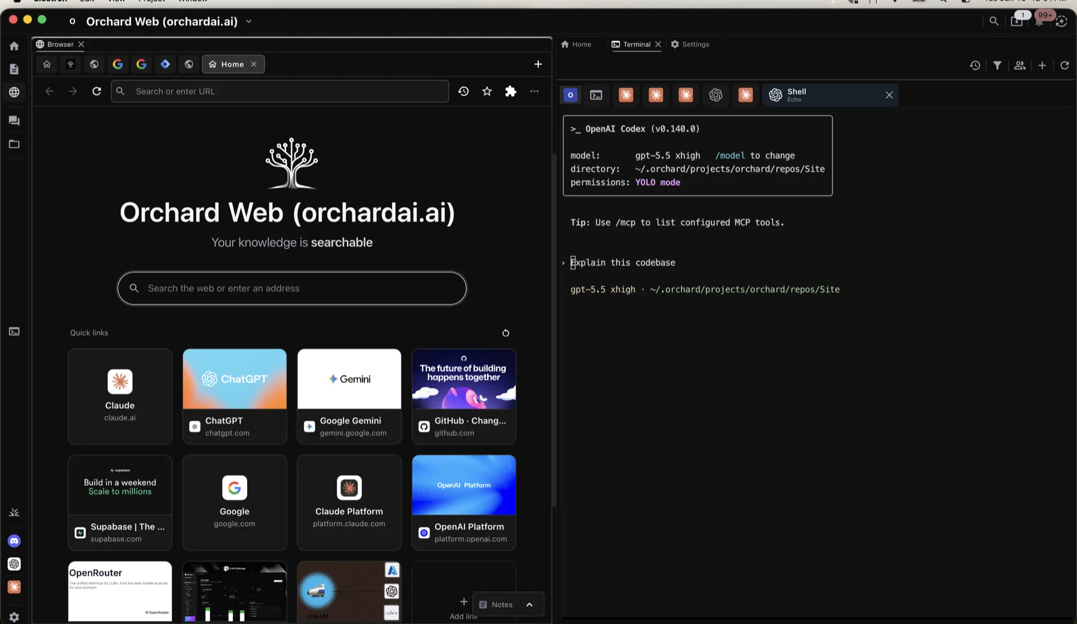This screenshot has width=1077, height=624.
Task: Open the Claude quick link card
Action: 120,396
